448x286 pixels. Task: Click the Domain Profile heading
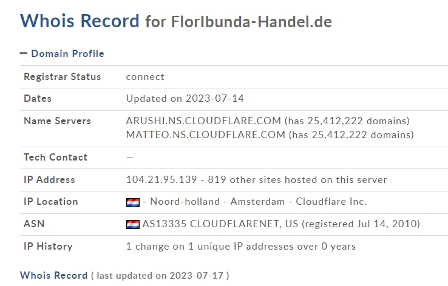pyautogui.click(x=67, y=53)
